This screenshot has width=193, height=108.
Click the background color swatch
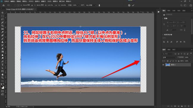3,88
